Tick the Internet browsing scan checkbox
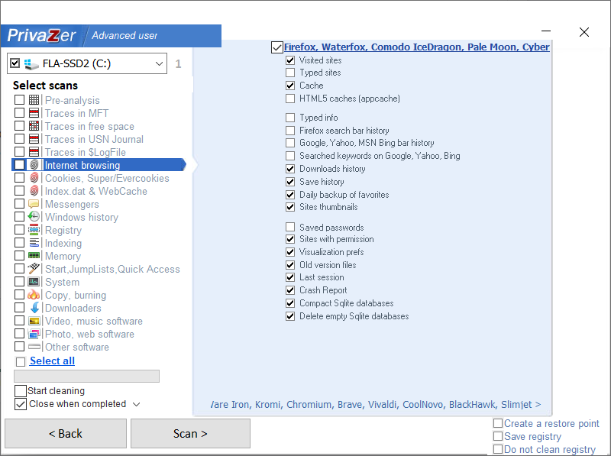This screenshot has height=456, width=611. coord(20,165)
